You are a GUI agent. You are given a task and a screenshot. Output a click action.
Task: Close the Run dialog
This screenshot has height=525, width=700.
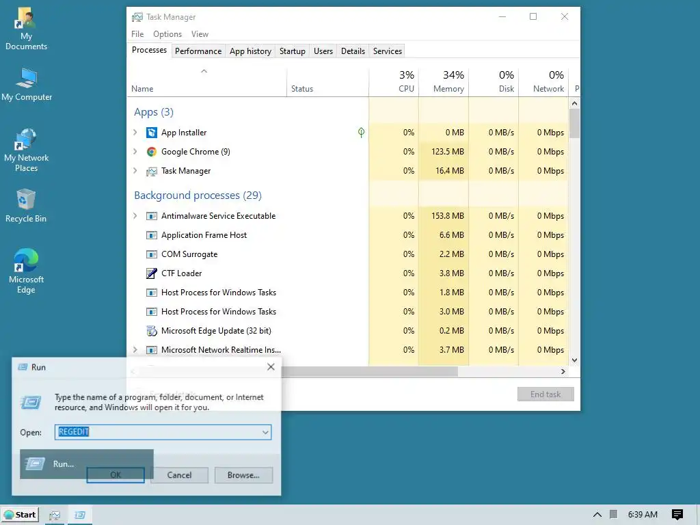point(271,367)
